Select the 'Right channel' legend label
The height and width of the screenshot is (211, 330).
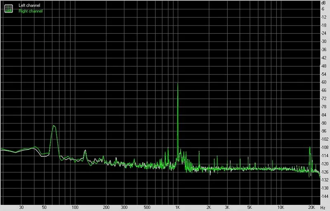(x=31, y=11)
